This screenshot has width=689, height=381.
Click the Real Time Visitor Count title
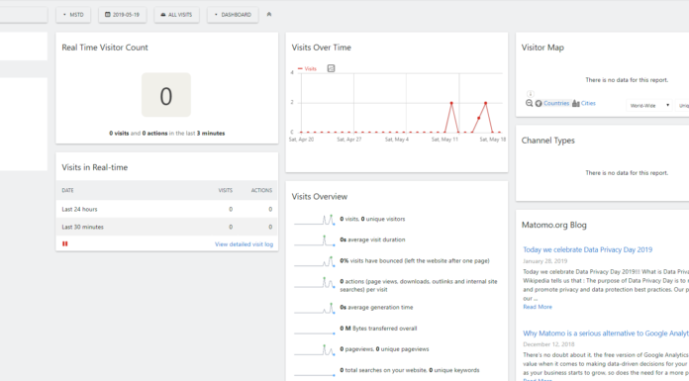[105, 48]
